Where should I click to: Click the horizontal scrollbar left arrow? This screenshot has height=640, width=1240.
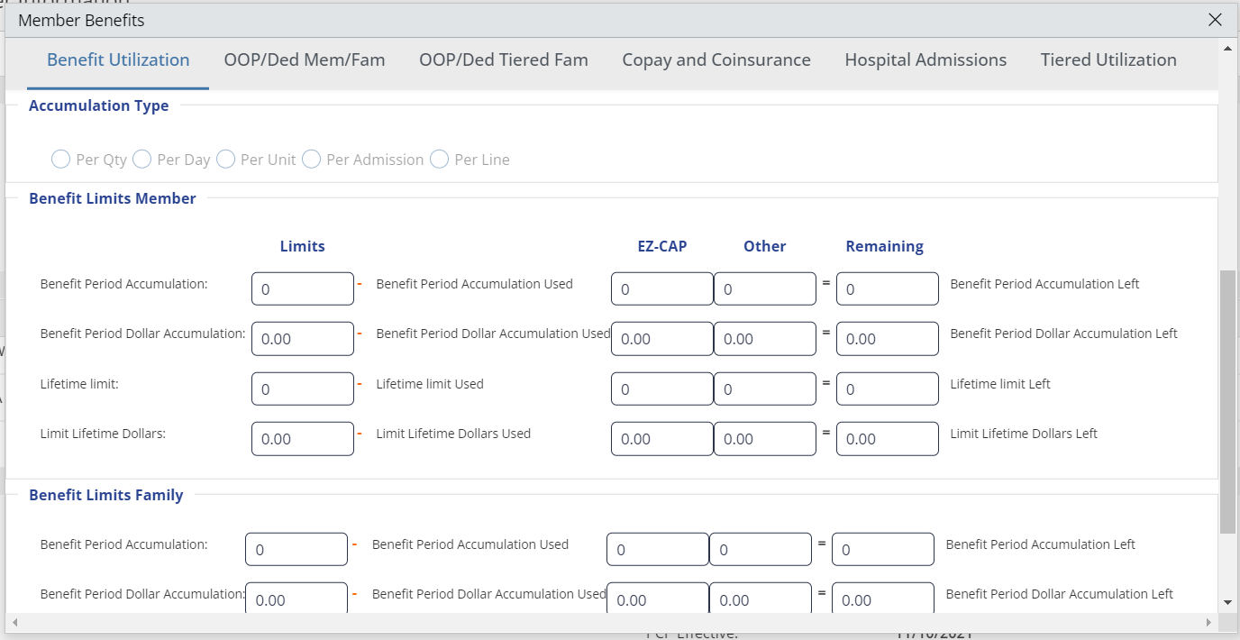tap(15, 622)
